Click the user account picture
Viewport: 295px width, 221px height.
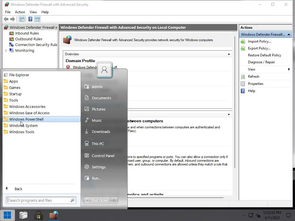click(x=104, y=70)
